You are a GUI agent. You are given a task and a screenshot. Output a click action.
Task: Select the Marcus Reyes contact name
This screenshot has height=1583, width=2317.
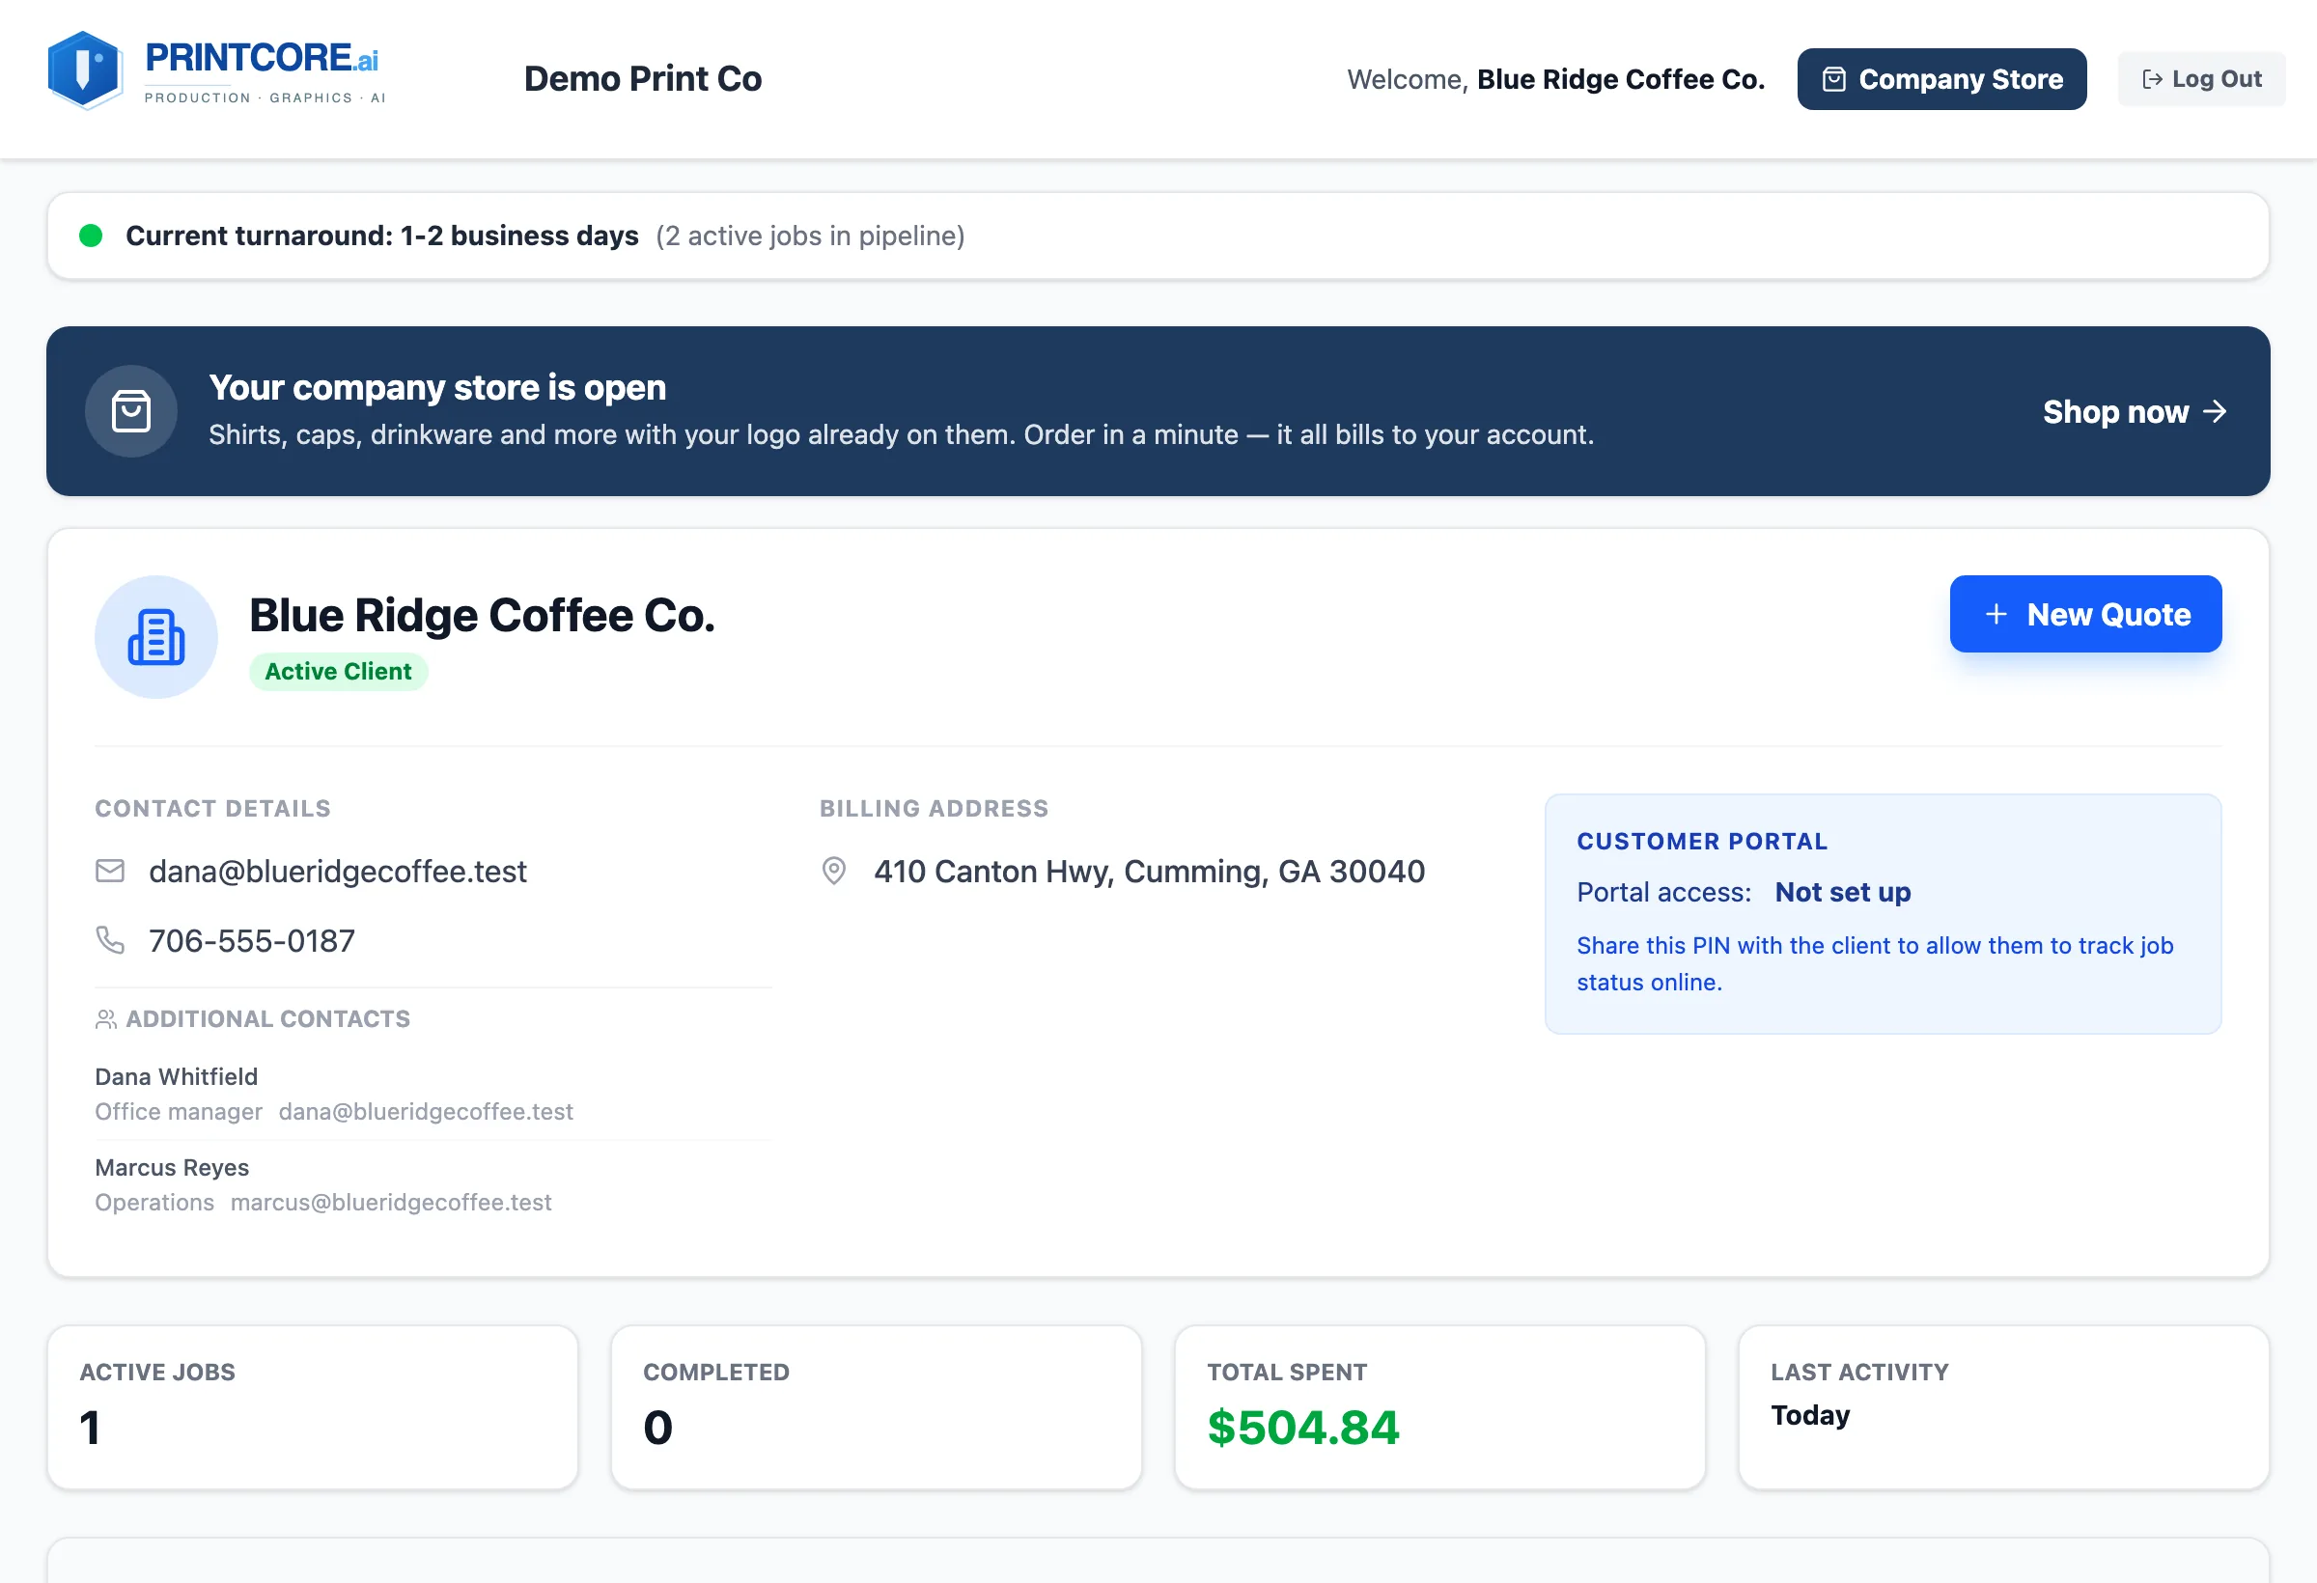coord(172,1167)
